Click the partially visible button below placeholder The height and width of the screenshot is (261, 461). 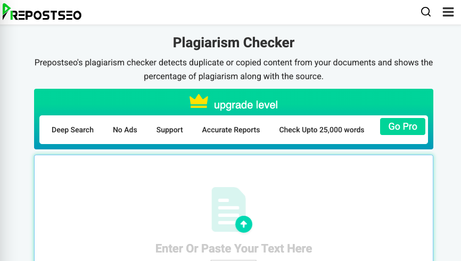[234, 260]
